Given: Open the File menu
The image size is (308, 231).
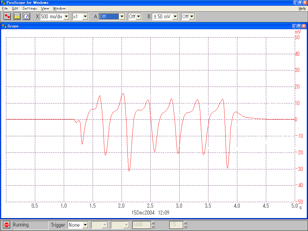Looking at the screenshot, I should (5, 8).
